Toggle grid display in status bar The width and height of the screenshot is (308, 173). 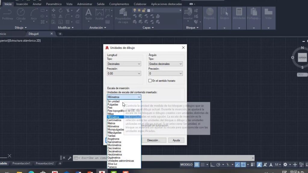[x=197, y=165]
